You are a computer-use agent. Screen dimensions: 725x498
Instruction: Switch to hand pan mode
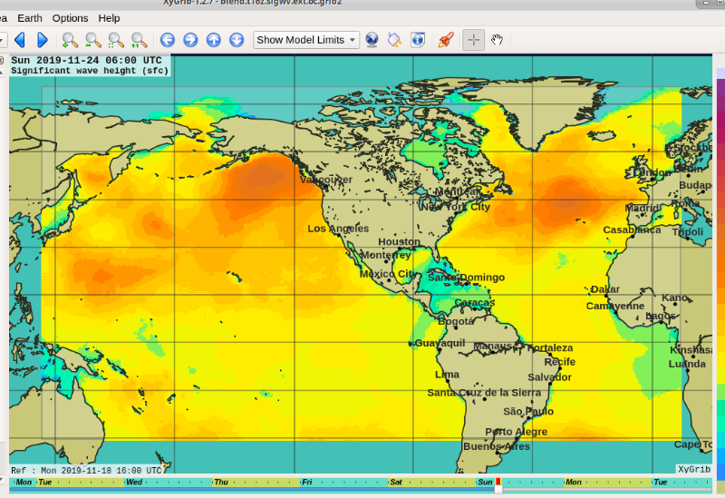click(x=497, y=40)
